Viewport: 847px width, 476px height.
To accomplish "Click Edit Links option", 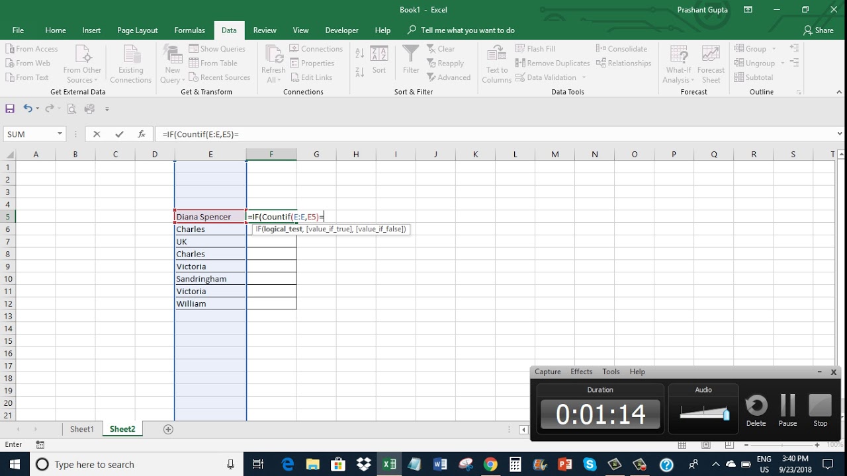I will [x=311, y=77].
